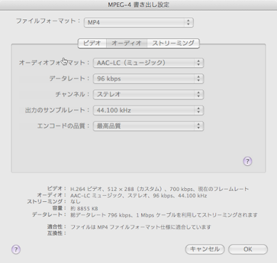Open the ファイルフォーマット MP4 dropdown
Screen dimensions: 277x263
(138, 23)
